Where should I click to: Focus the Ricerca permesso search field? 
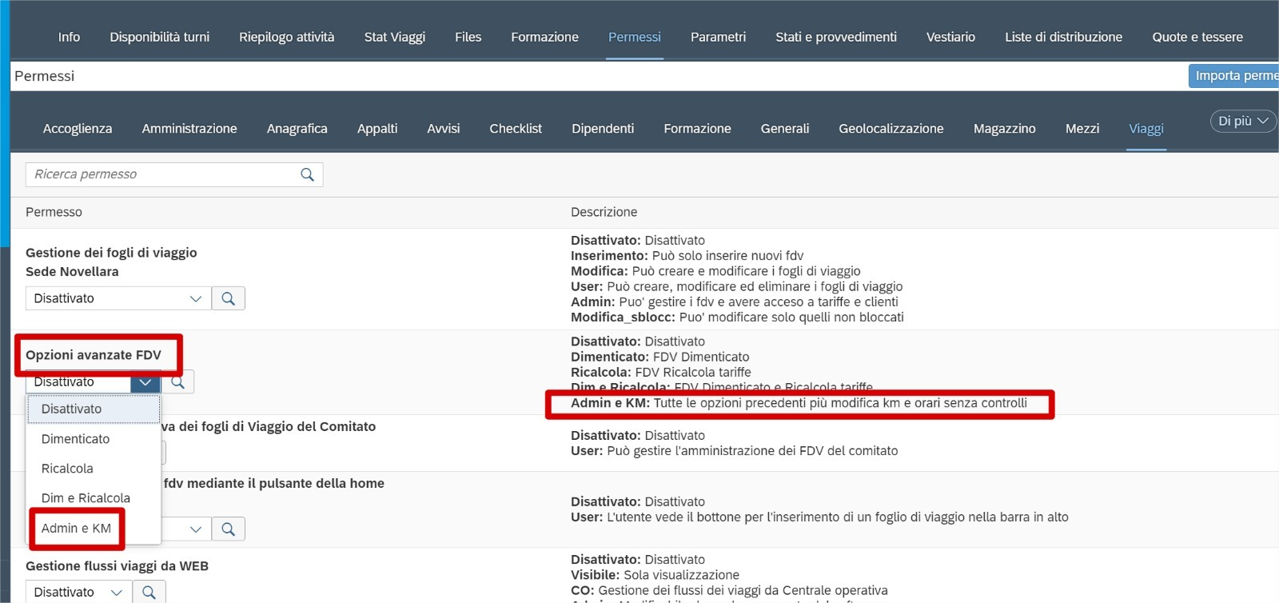click(160, 174)
